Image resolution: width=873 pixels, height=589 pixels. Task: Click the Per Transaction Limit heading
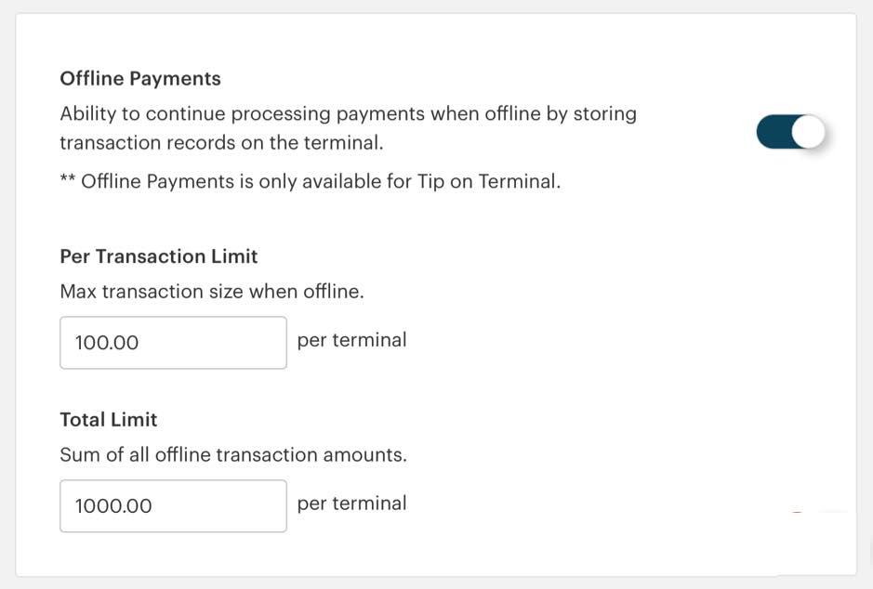(x=158, y=256)
